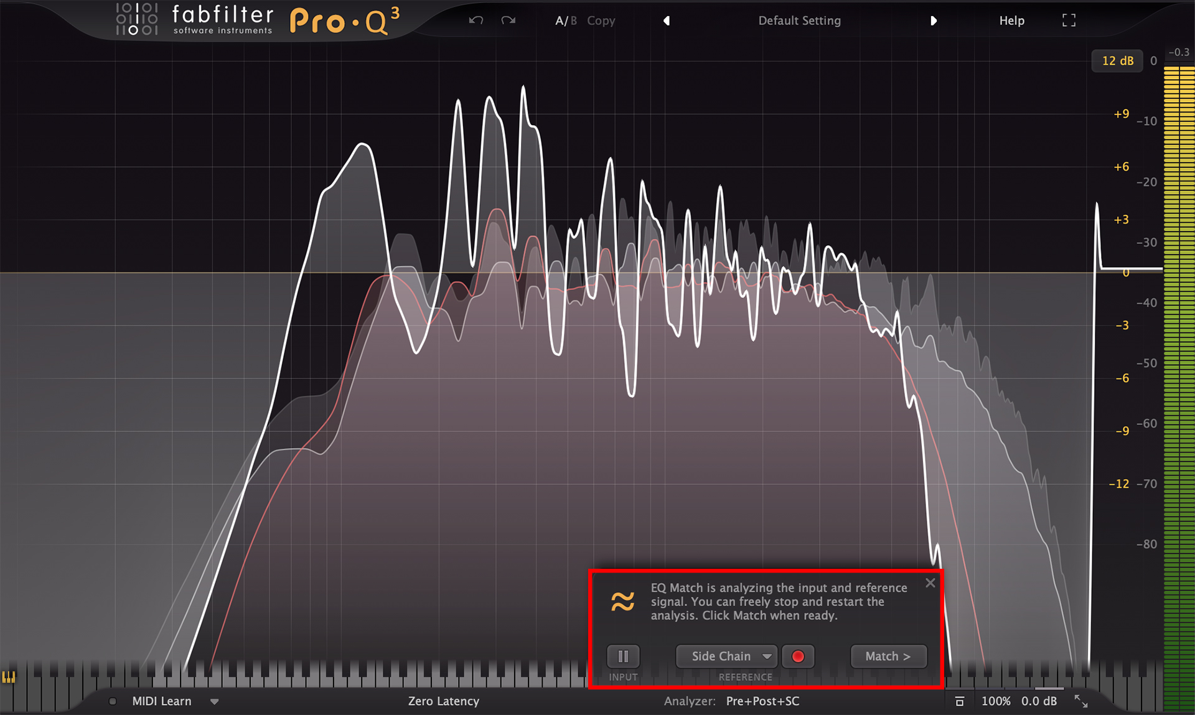Open the 12 dB display range selector

pyautogui.click(x=1117, y=60)
